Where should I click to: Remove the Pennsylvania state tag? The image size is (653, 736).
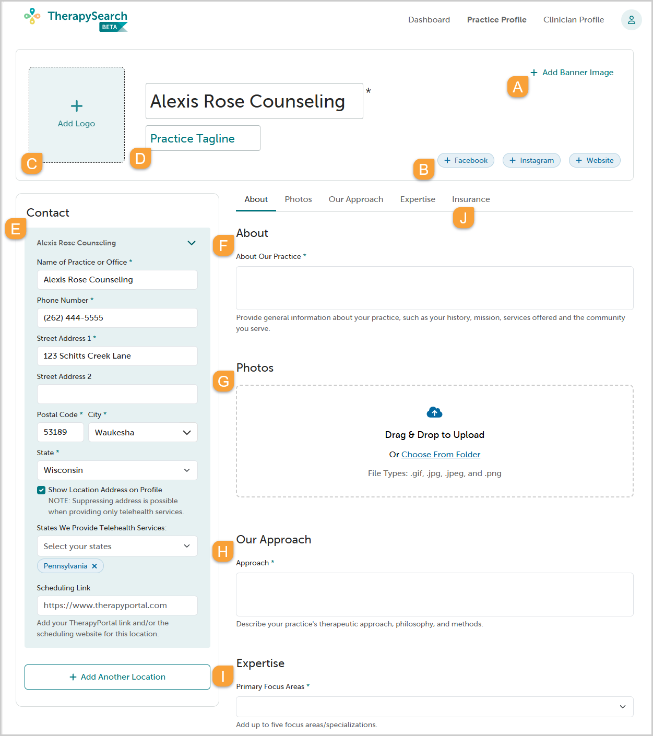[94, 566]
